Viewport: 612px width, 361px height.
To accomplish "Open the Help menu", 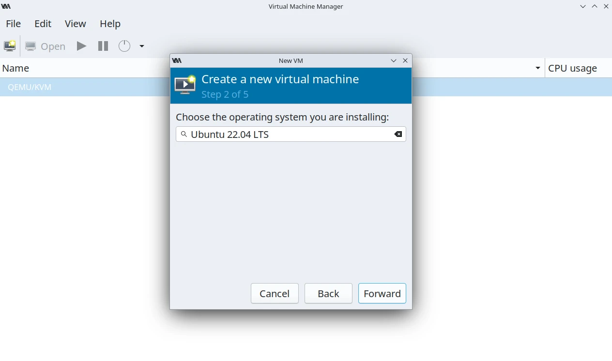I will tap(110, 24).
